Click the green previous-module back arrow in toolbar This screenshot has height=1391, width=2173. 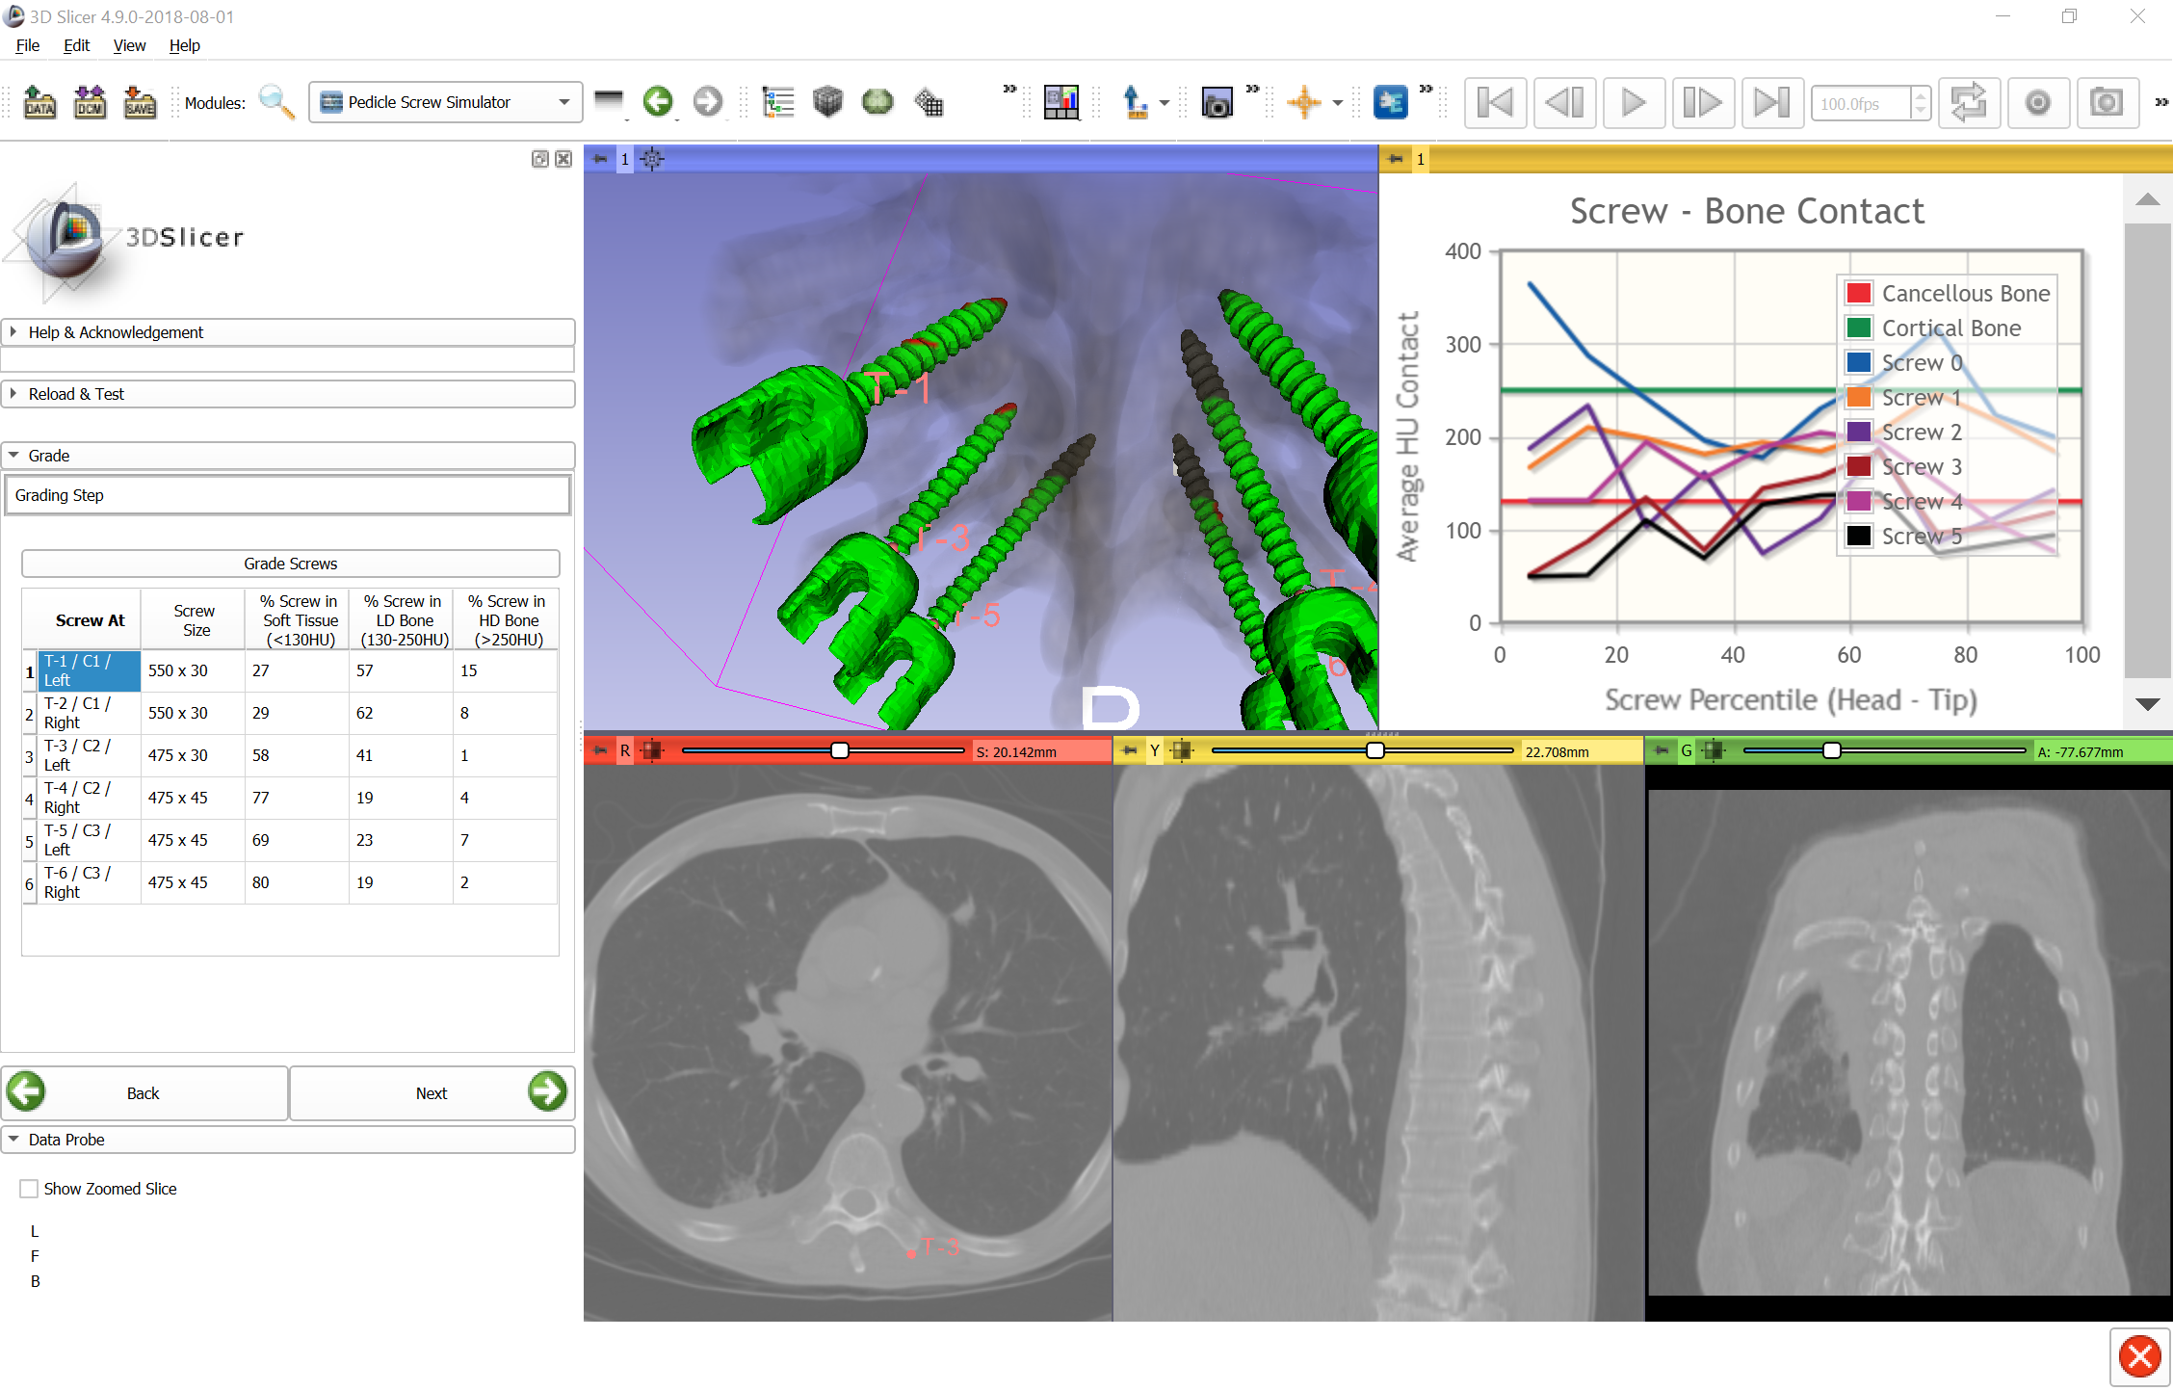658,102
